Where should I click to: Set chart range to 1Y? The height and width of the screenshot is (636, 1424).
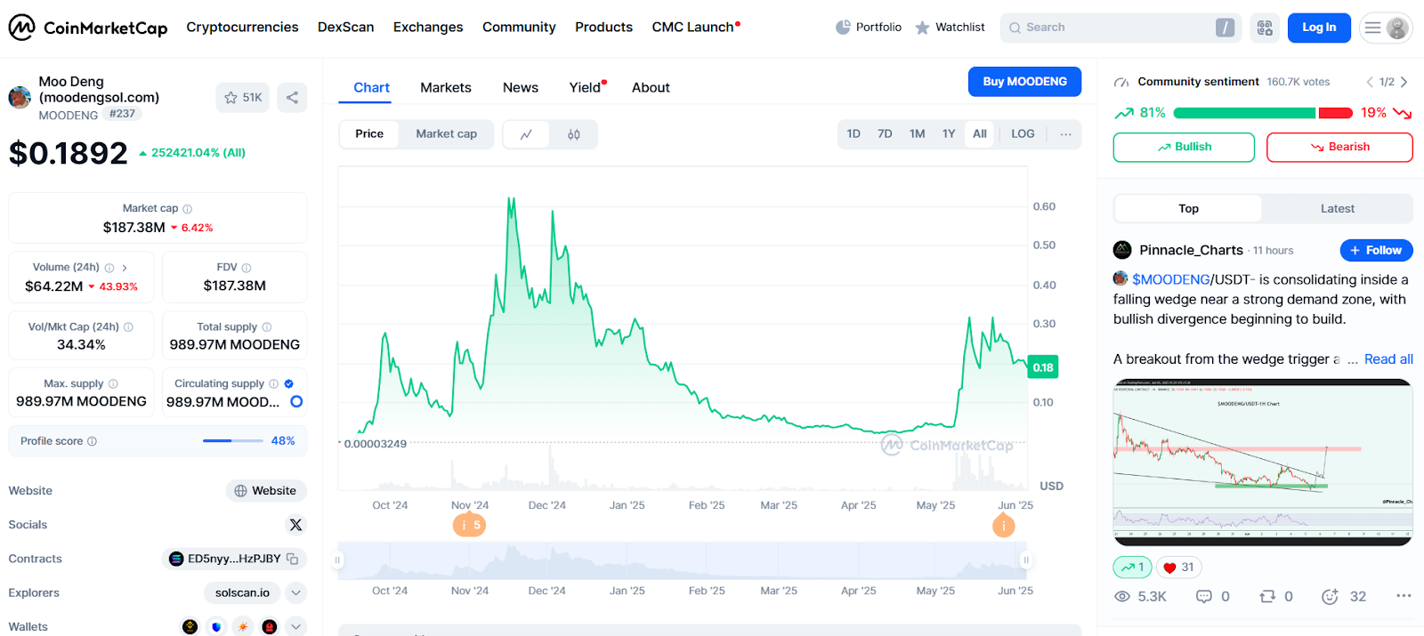[x=949, y=134]
